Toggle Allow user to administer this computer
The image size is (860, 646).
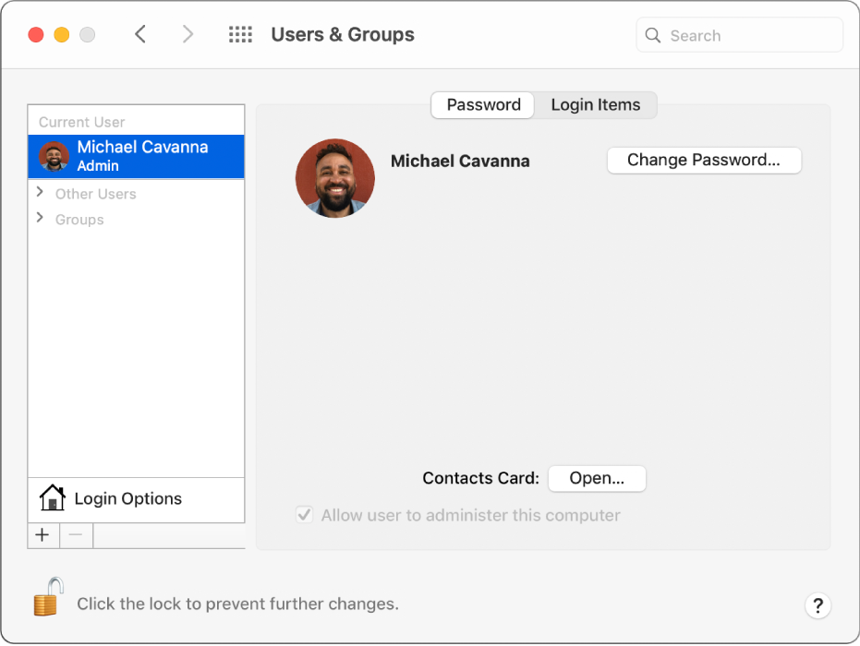click(x=304, y=514)
